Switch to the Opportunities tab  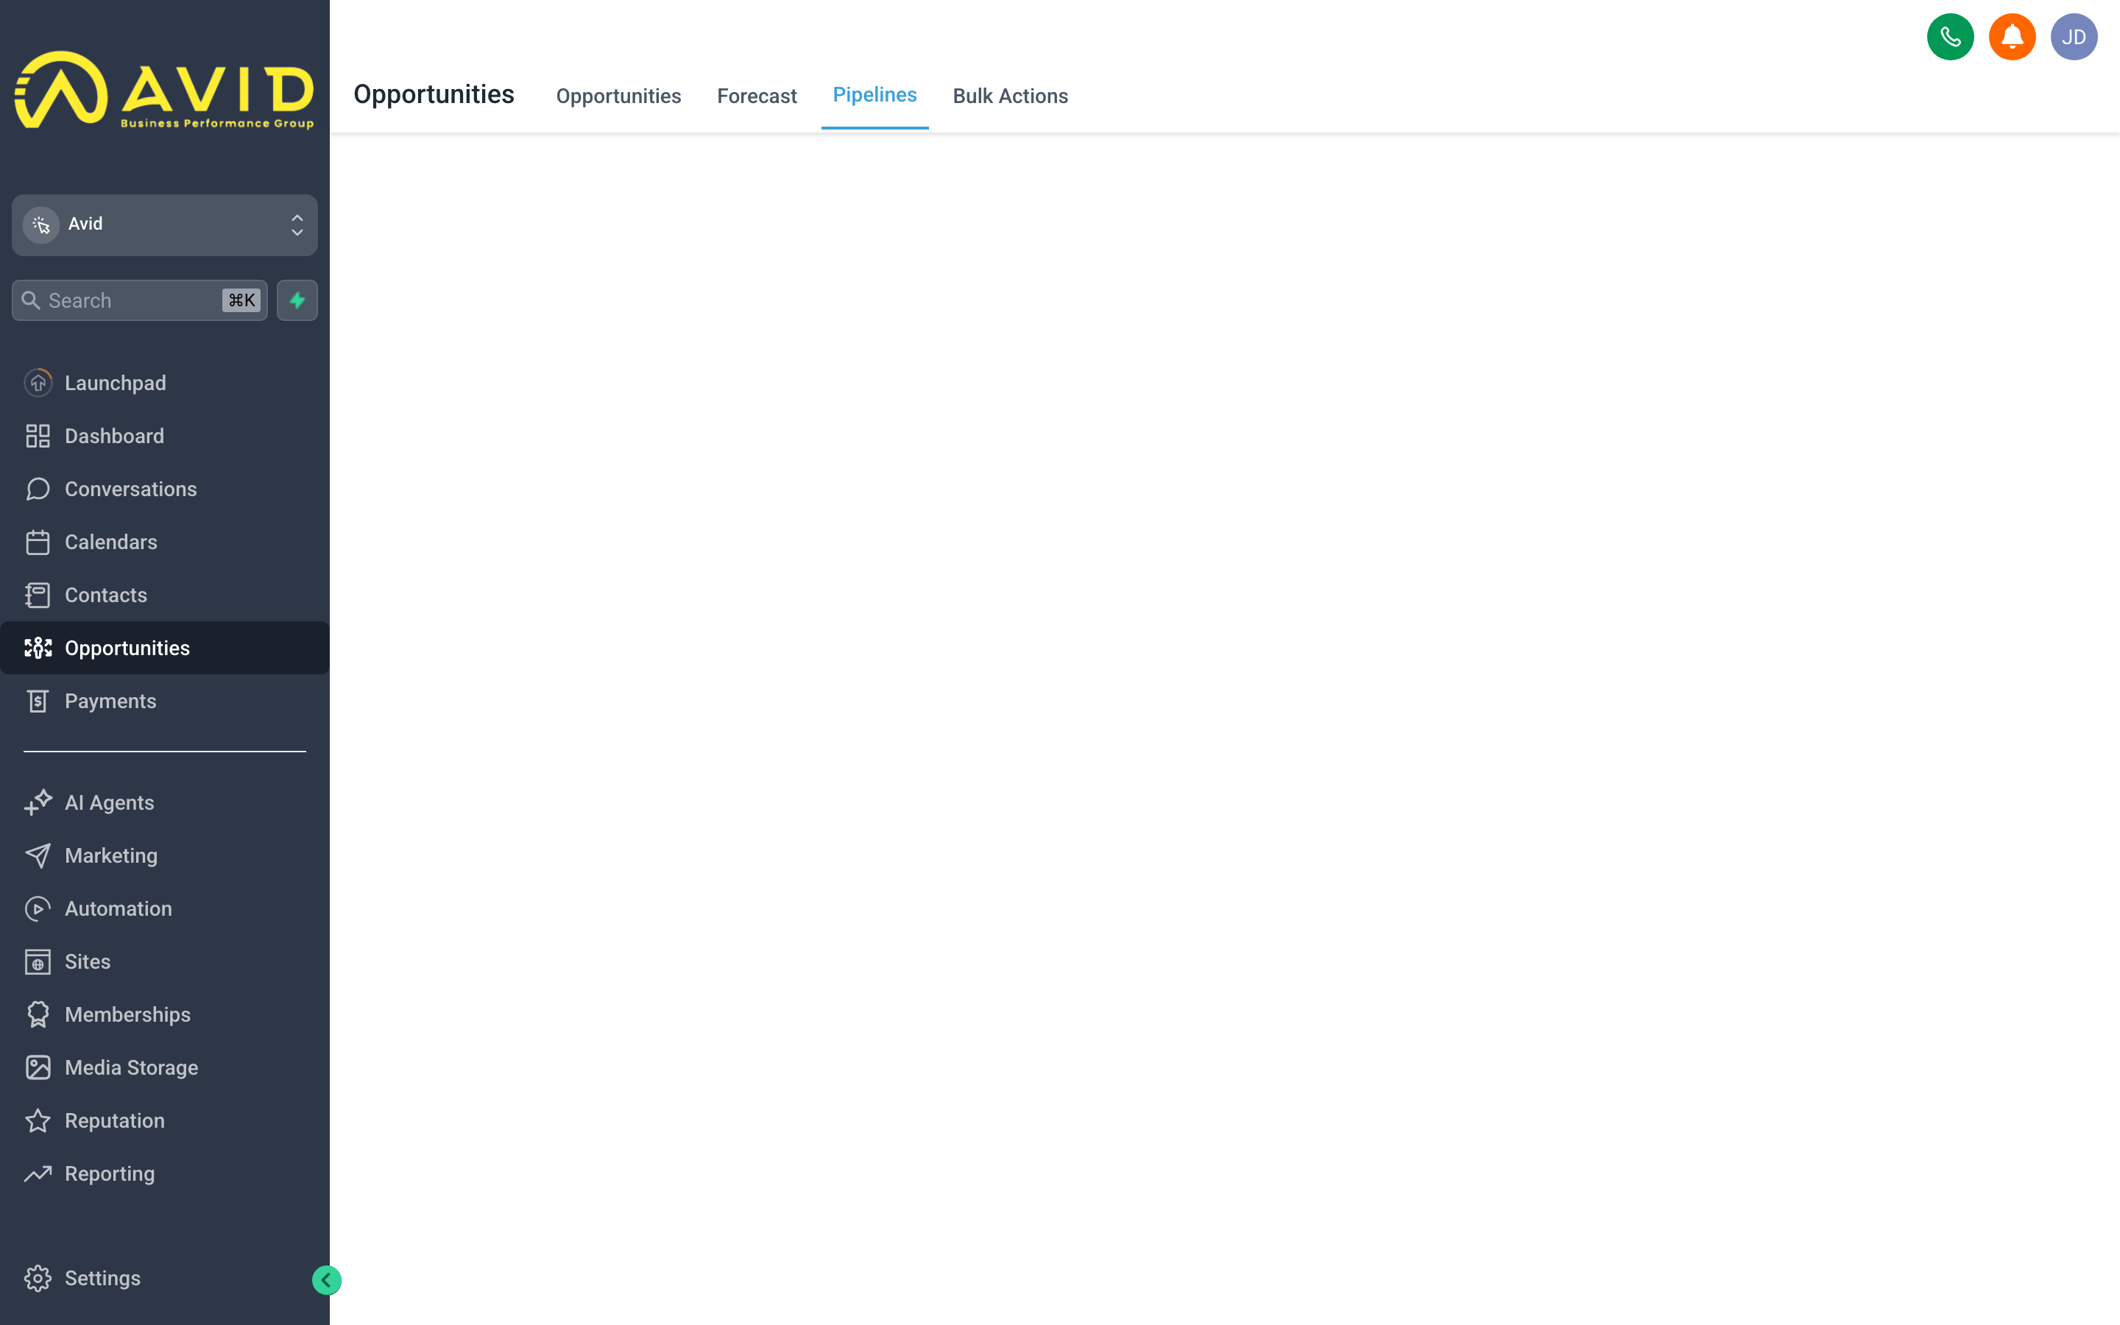coord(618,96)
